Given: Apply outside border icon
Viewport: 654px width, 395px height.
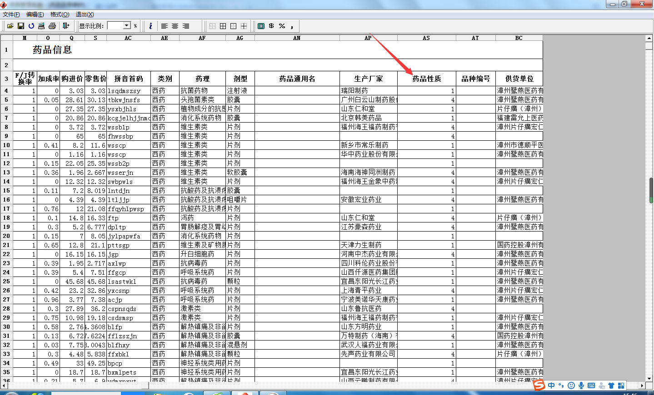Looking at the screenshot, I should point(233,26).
